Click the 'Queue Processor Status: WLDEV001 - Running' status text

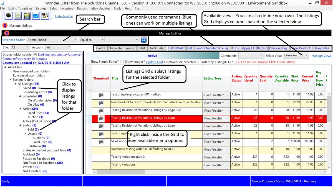[284, 181]
